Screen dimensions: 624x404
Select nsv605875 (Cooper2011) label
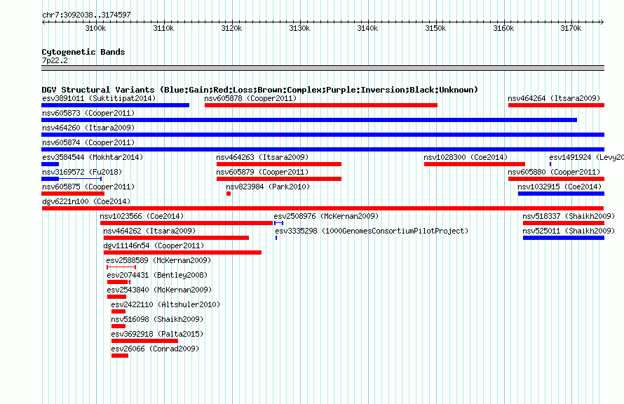88,187
